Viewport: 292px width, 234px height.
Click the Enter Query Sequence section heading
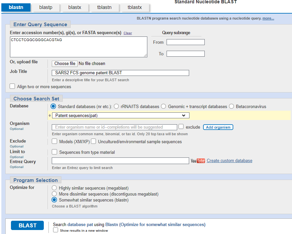(40, 25)
